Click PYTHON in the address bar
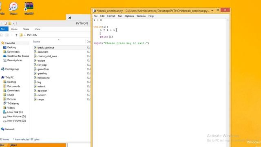261x147 pixels. pos(32,35)
